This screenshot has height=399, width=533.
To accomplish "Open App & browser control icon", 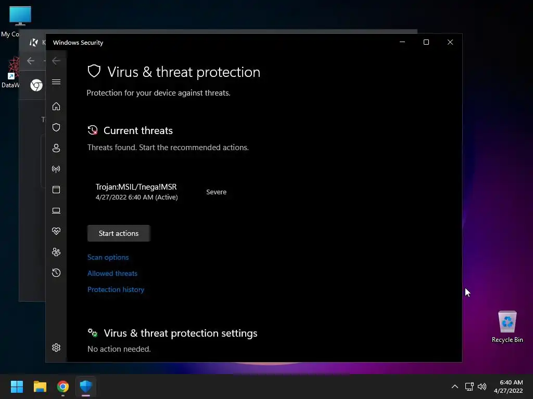I will (56, 190).
